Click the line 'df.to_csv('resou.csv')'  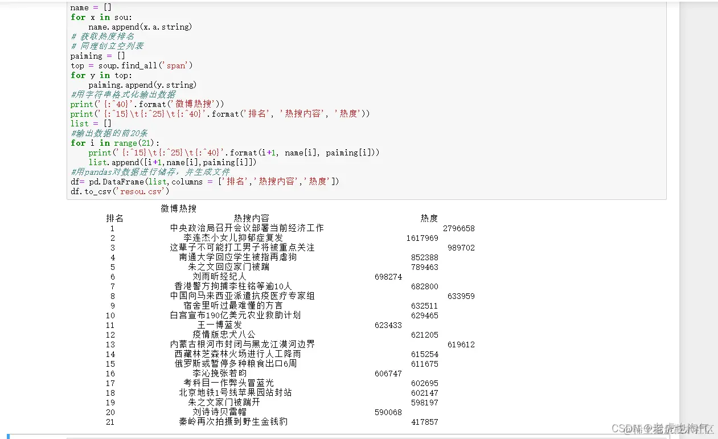click(120, 191)
